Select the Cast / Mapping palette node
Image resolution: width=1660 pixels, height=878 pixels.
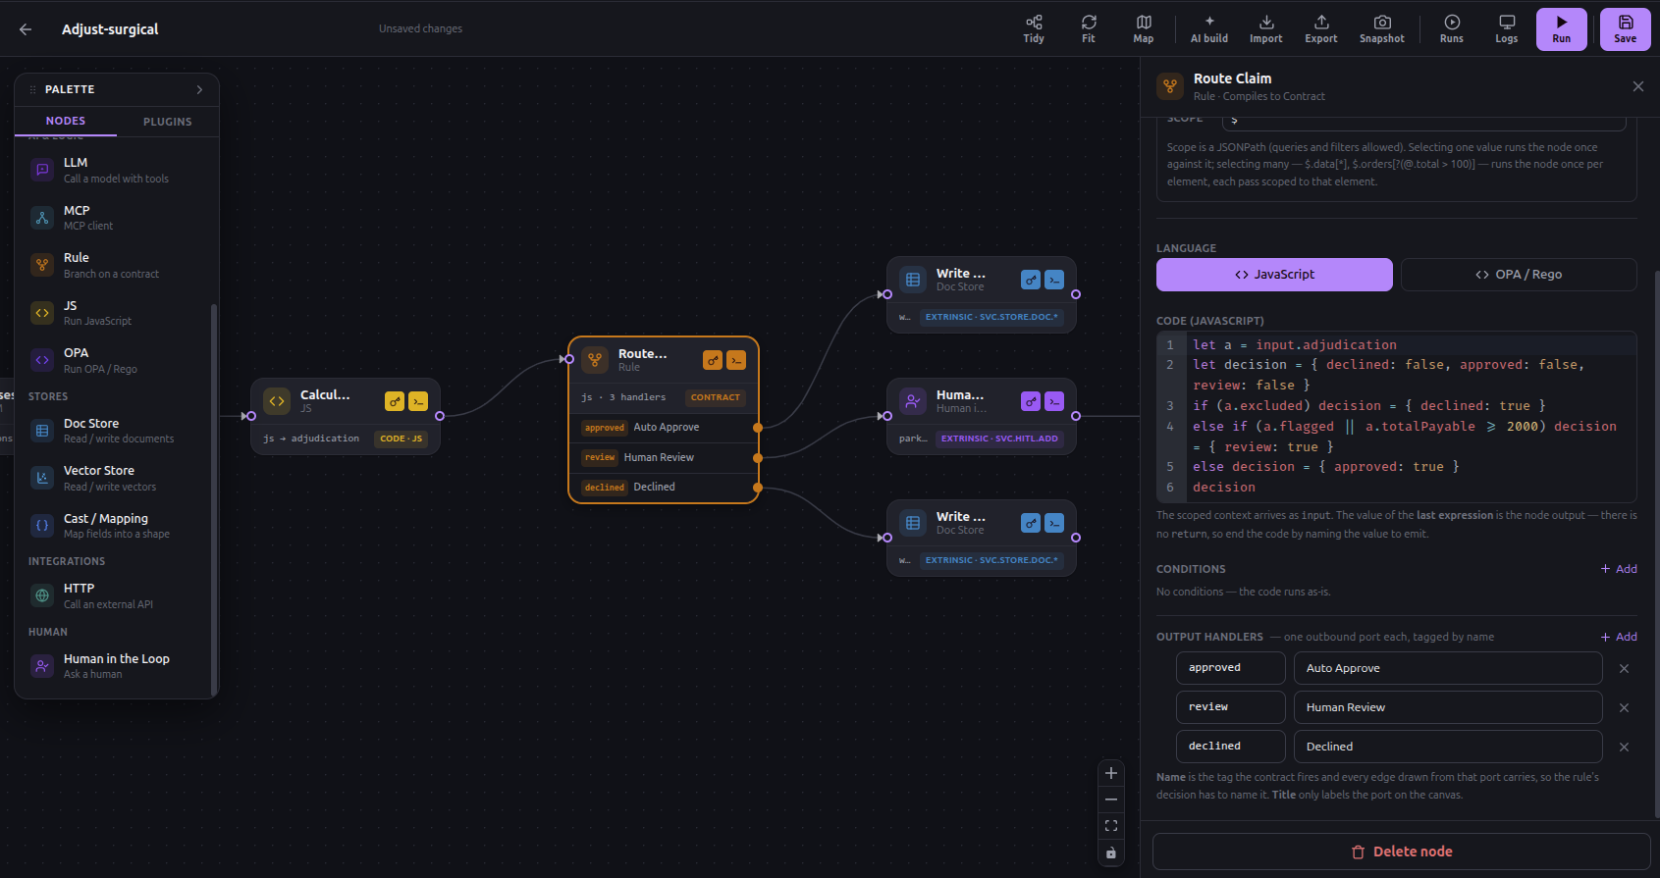pyautogui.click(x=116, y=526)
